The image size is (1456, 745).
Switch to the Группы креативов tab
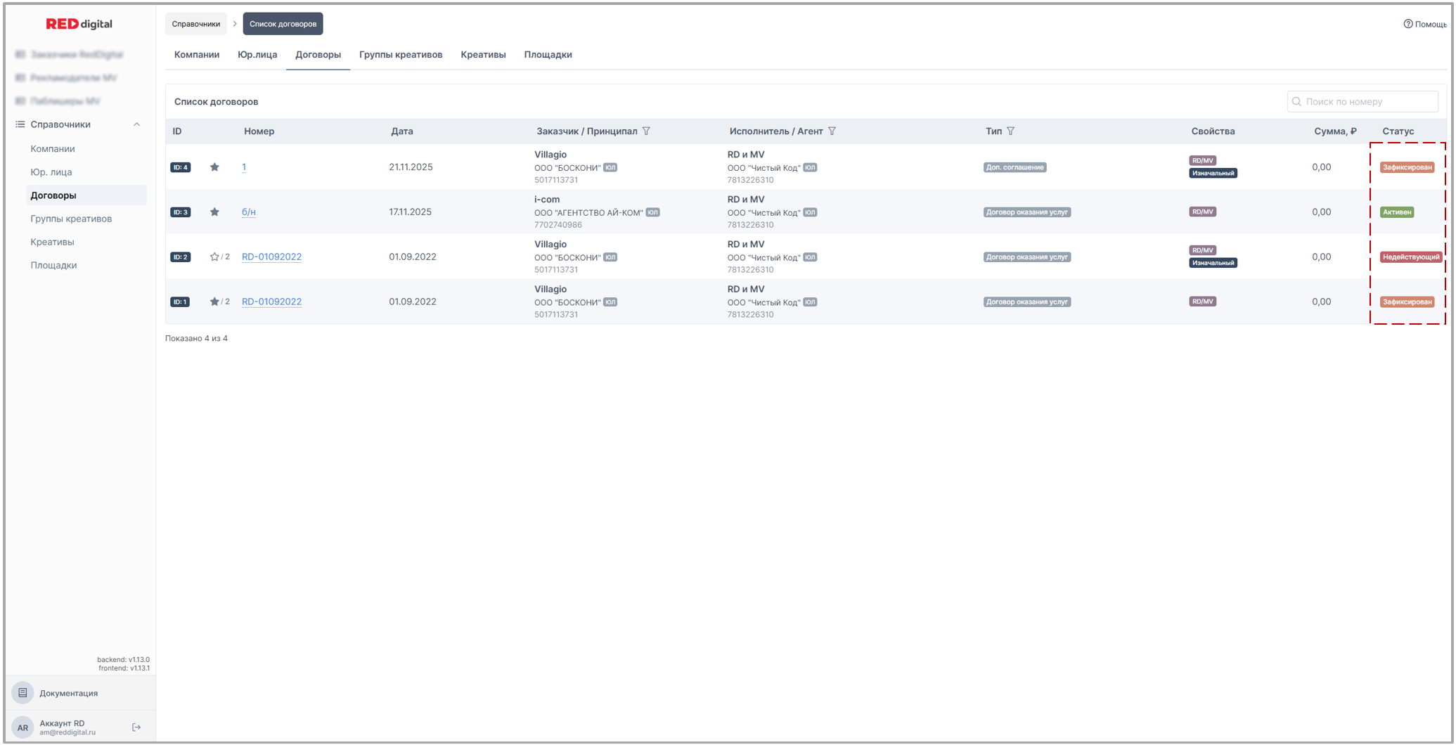coord(401,55)
